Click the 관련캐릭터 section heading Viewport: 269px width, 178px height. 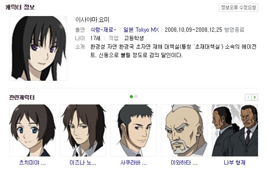(22, 98)
